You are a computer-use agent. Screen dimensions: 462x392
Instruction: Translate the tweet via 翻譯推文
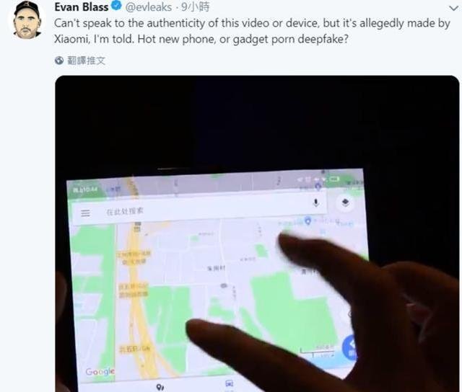[86, 61]
